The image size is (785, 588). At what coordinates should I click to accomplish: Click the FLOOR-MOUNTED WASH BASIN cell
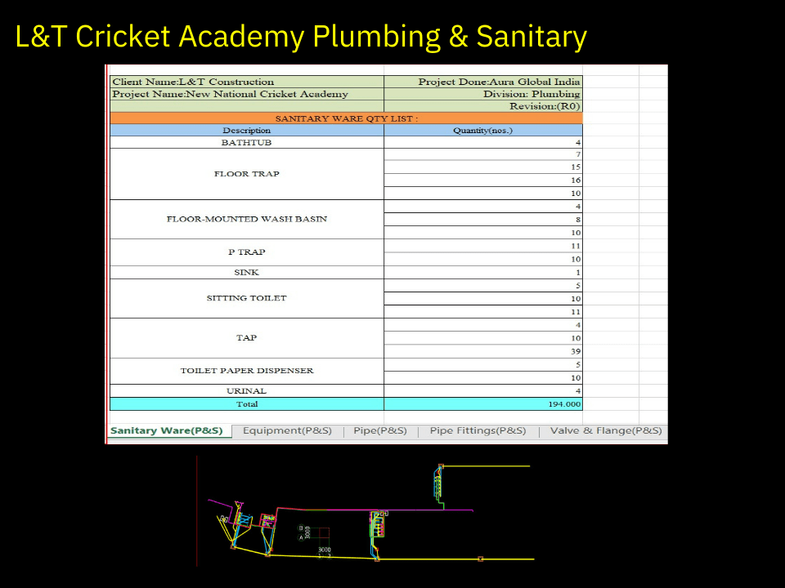247,219
